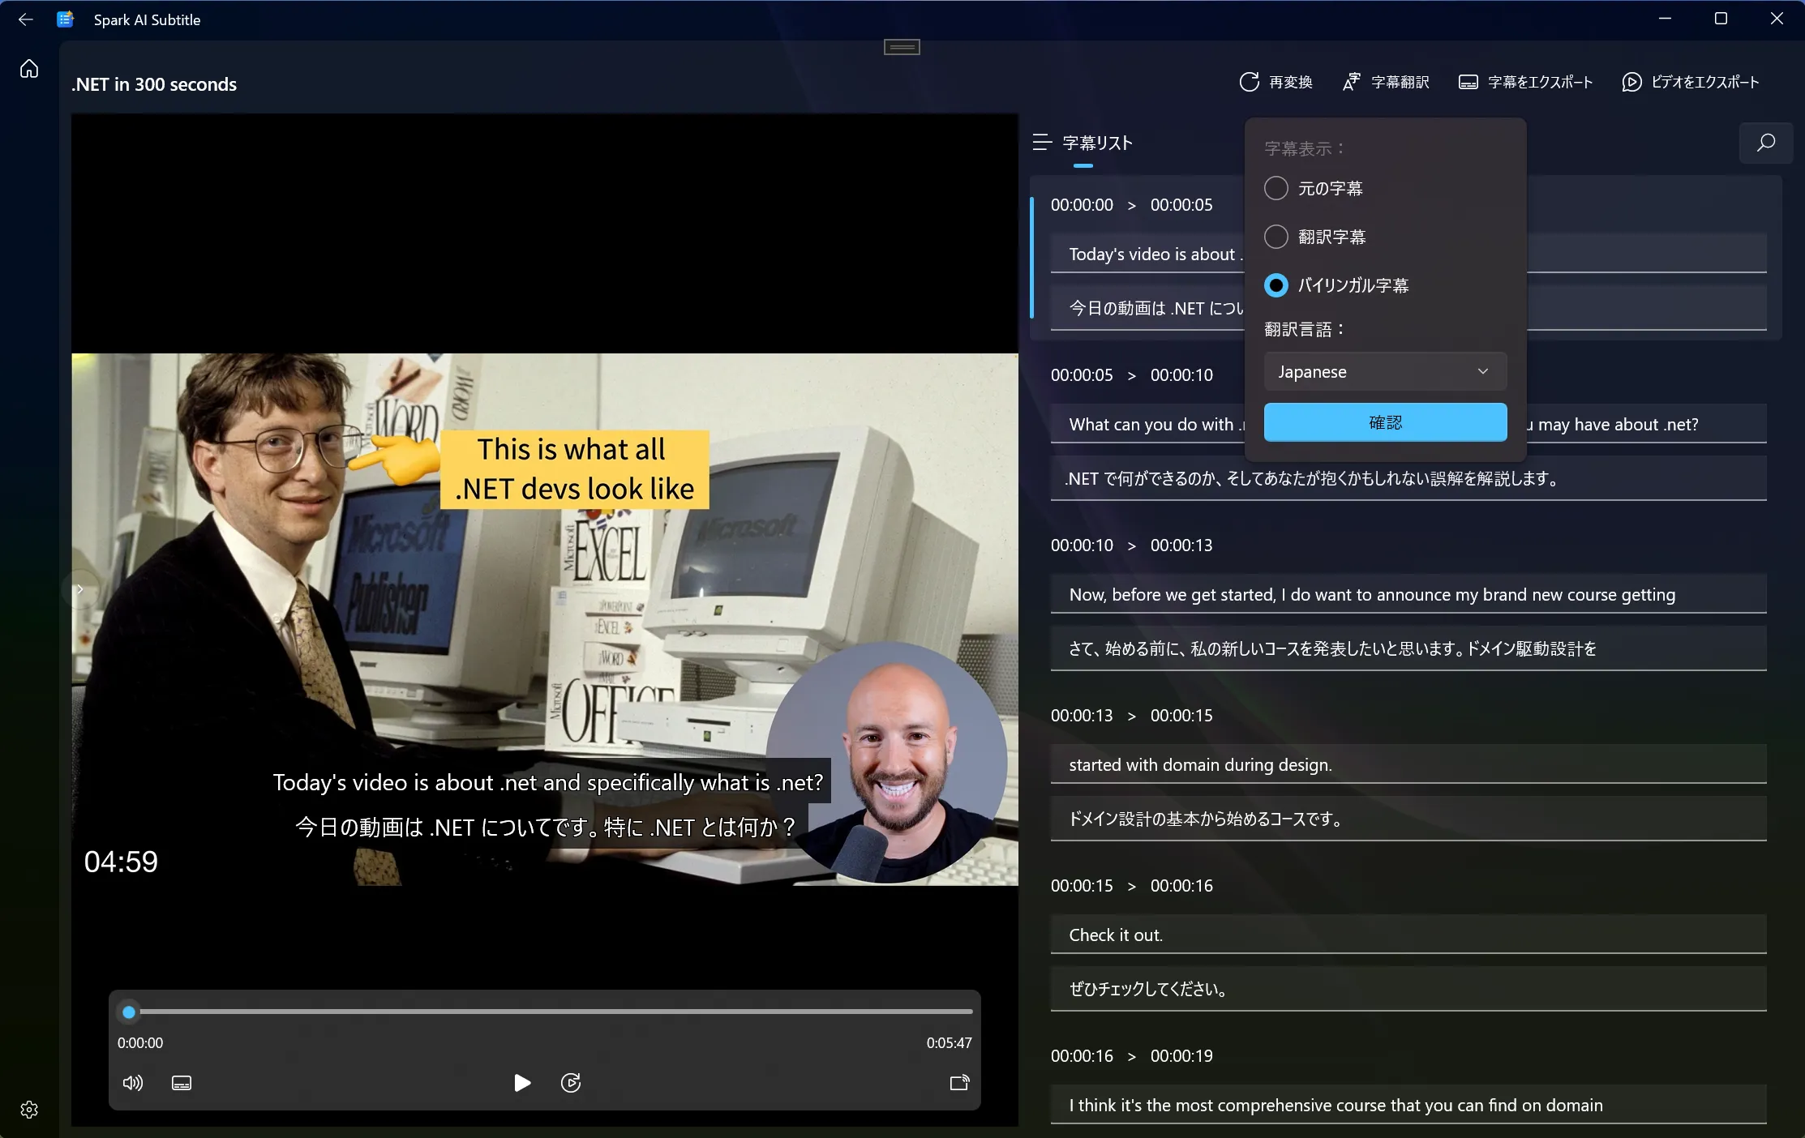The image size is (1805, 1138).
Task: Expand the collapsed side panel chevron on the video
Action: tap(79, 589)
